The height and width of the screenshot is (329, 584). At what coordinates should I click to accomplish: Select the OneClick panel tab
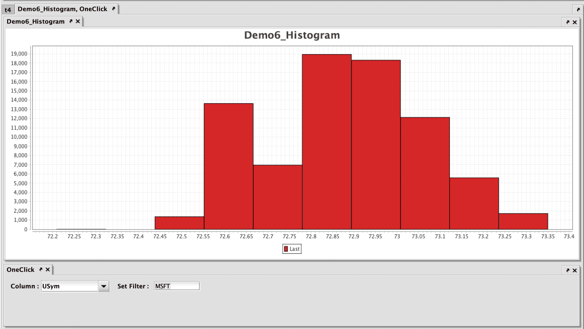[x=21, y=270]
